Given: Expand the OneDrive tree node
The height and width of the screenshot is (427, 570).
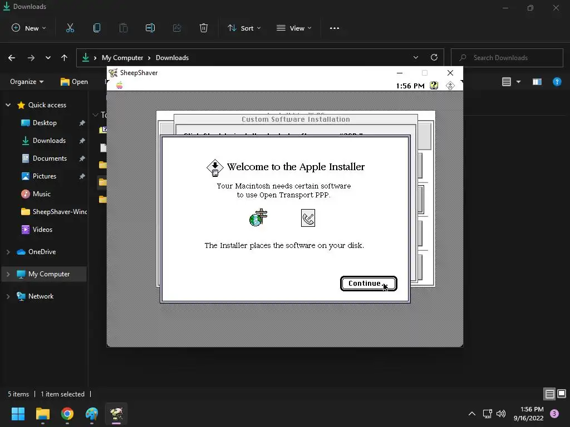Looking at the screenshot, I should 8,252.
